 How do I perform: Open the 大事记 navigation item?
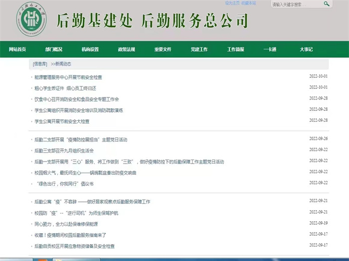306,49
